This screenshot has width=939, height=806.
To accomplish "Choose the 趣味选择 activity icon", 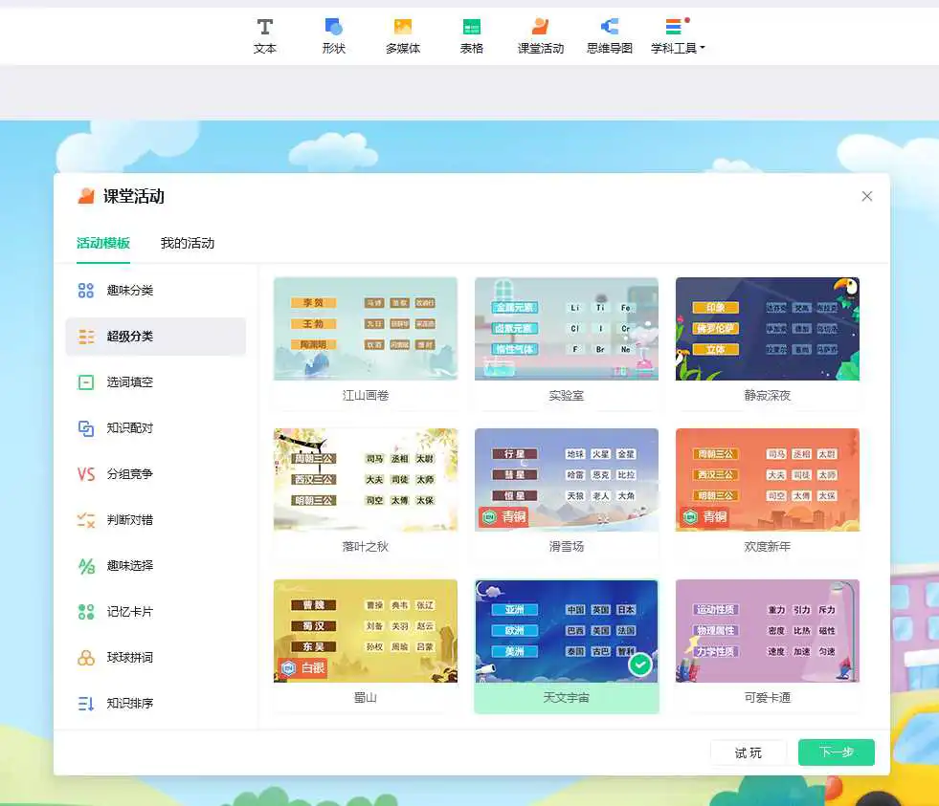I will [x=85, y=565].
